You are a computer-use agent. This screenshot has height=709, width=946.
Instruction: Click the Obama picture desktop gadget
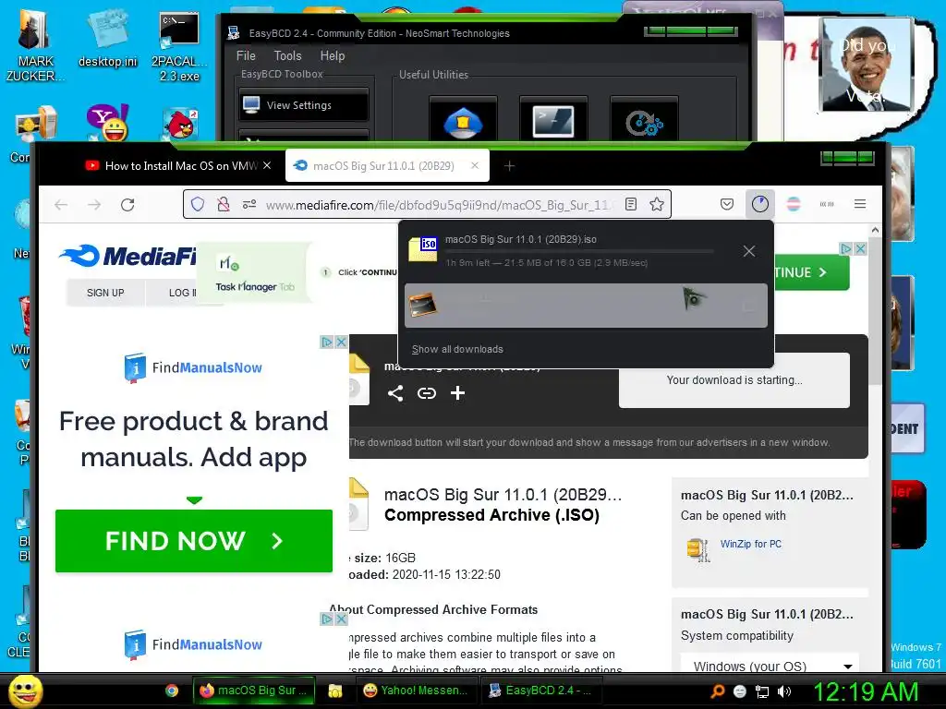point(867,64)
